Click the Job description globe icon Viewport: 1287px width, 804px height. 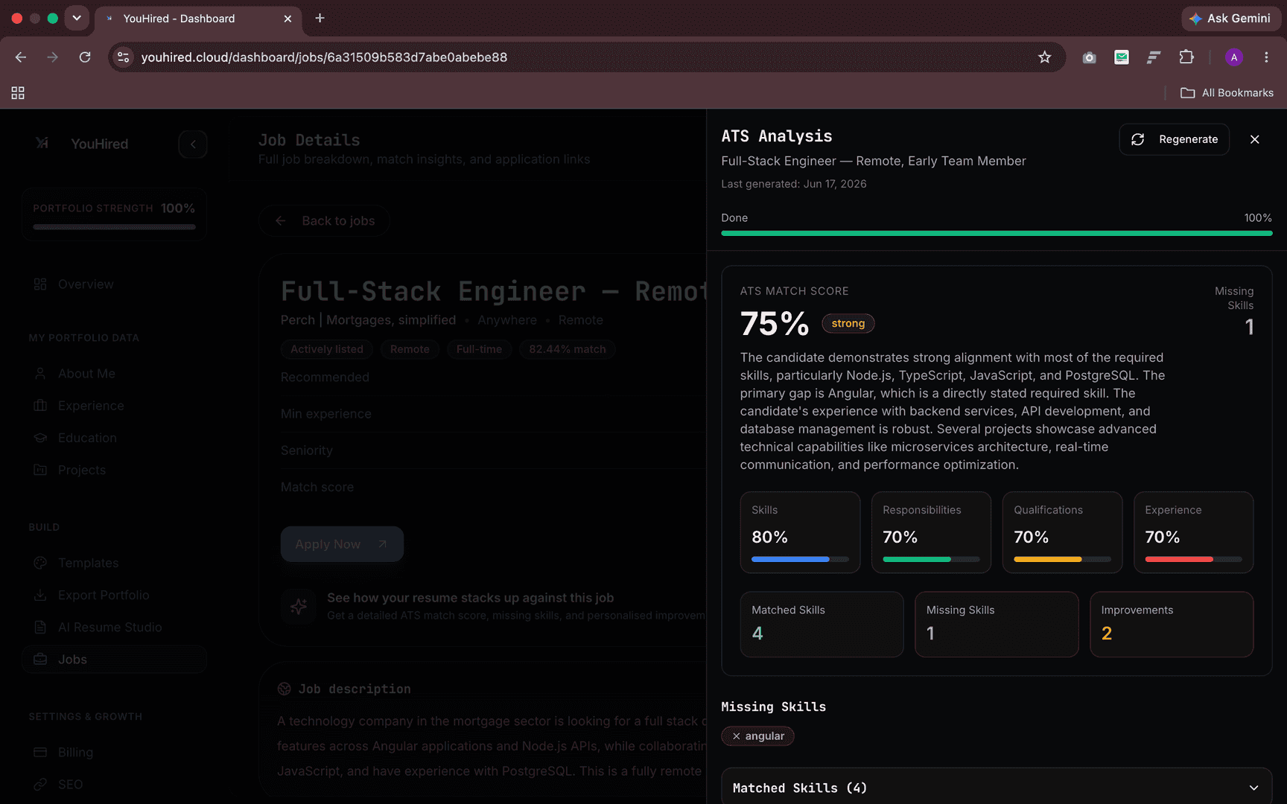coord(284,689)
